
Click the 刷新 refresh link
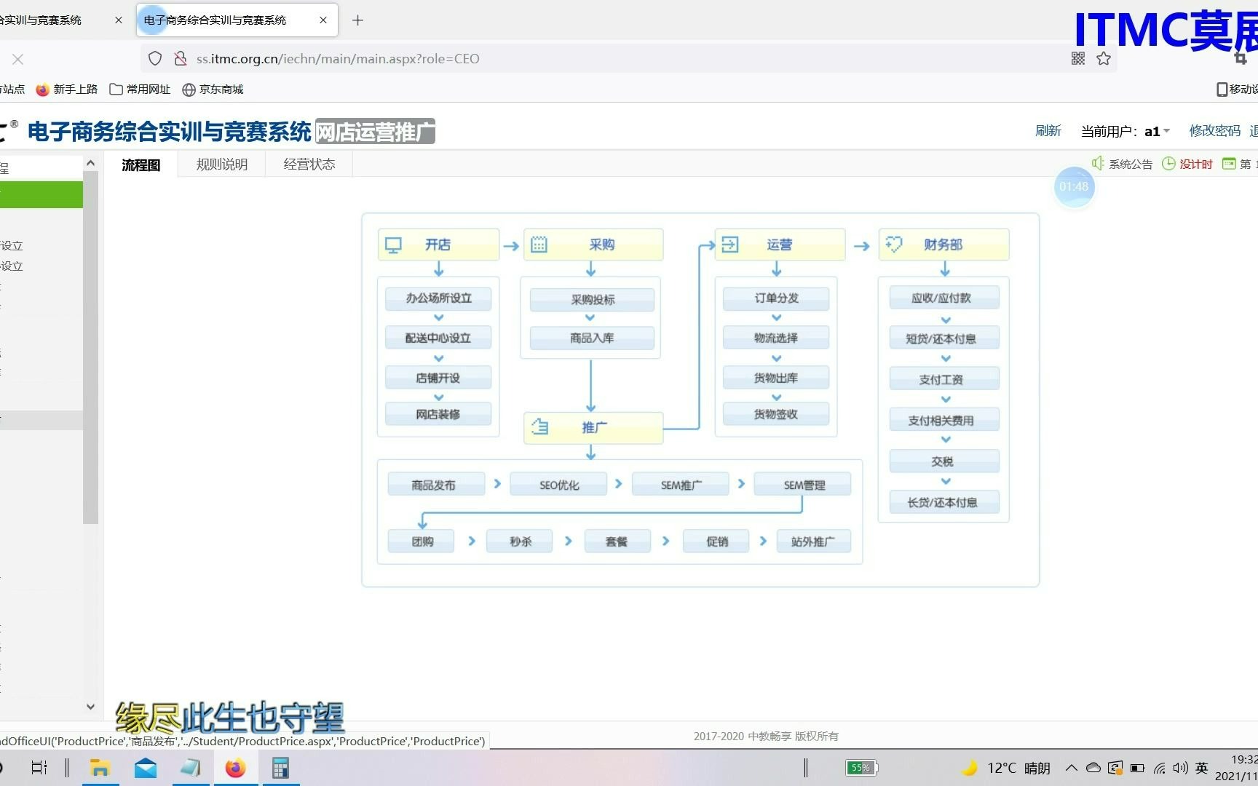click(1048, 131)
